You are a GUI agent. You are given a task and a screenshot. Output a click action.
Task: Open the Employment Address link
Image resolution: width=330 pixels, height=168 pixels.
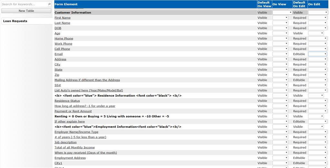pyautogui.click(x=70, y=158)
